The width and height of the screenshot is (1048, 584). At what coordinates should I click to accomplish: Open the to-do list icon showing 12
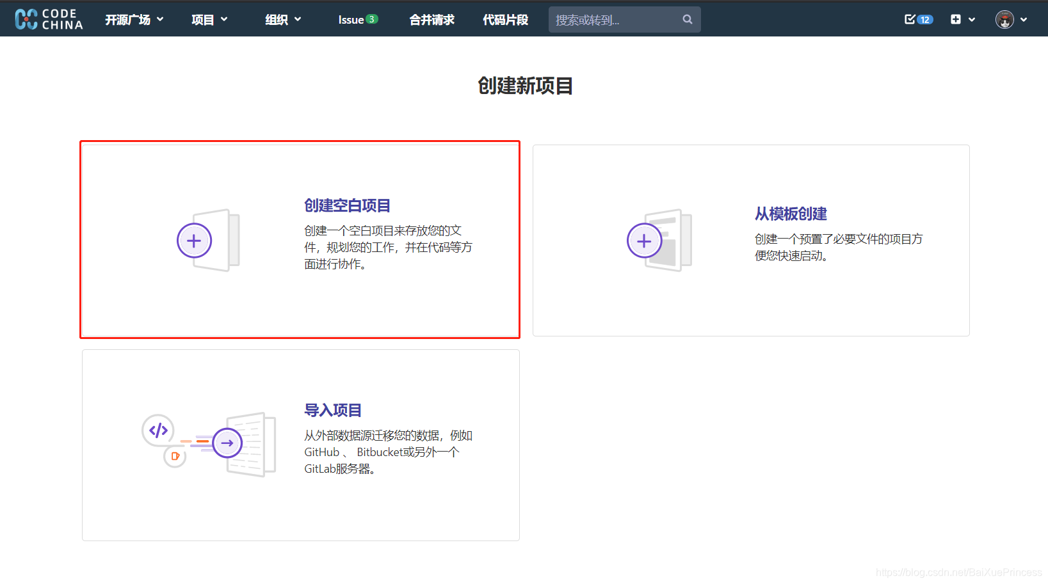pos(918,19)
